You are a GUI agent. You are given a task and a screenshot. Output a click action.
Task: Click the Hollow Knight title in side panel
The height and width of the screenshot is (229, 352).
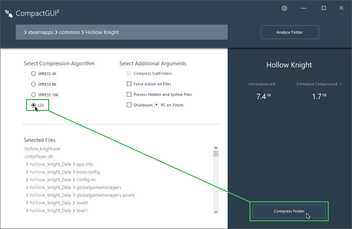(x=289, y=65)
